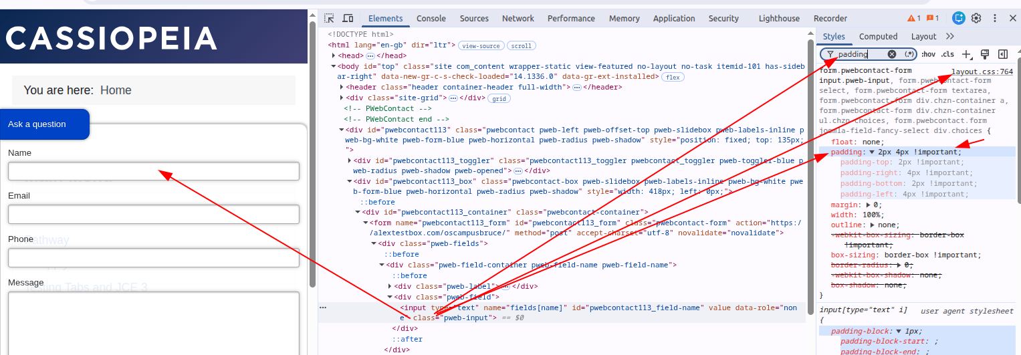Click the CASSIOPEIA site logo
The width and height of the screenshot is (1021, 355).
click(112, 38)
